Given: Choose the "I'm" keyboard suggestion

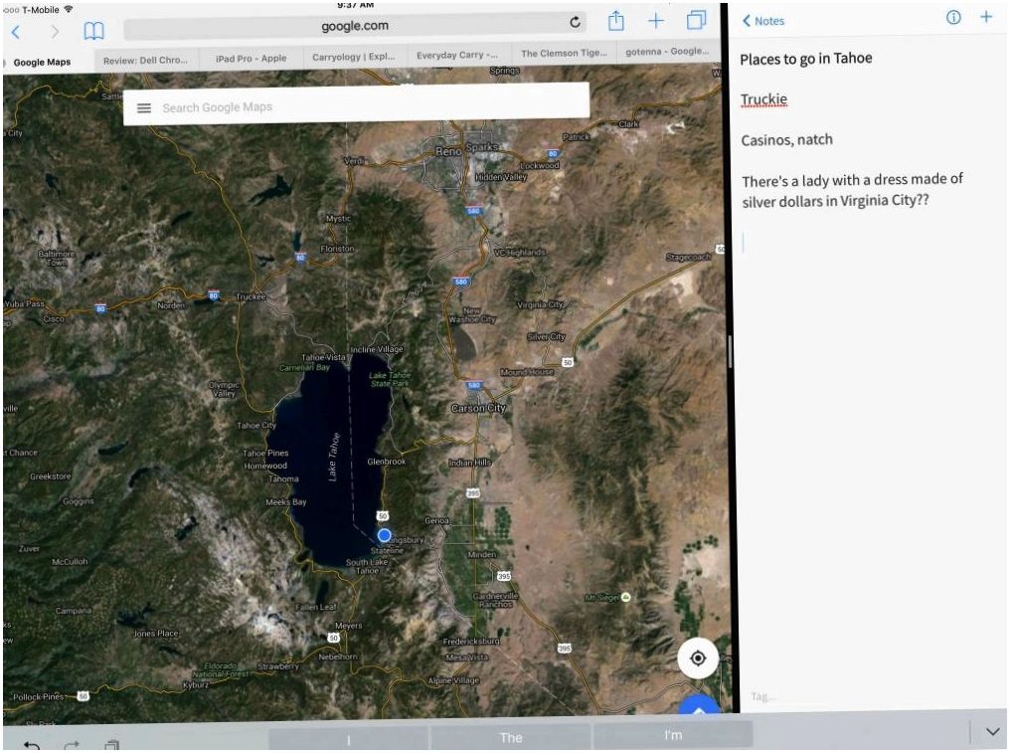Looking at the screenshot, I should (x=673, y=734).
